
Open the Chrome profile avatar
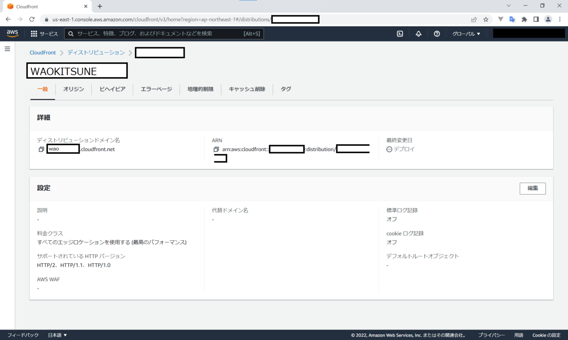tap(548, 19)
